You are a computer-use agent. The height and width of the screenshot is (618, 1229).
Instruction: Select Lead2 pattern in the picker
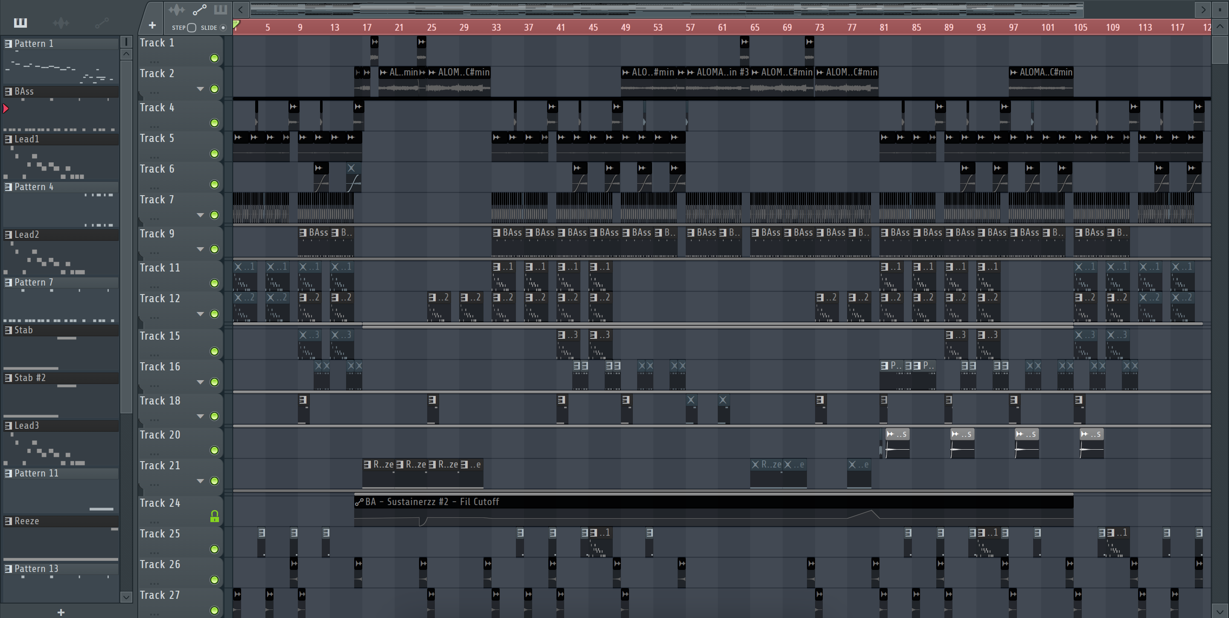click(61, 234)
